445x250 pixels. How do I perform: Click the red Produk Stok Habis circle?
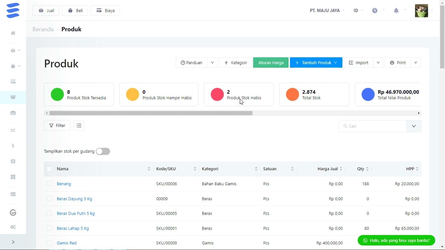(217, 94)
